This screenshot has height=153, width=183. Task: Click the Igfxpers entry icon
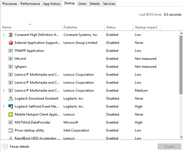11,67
